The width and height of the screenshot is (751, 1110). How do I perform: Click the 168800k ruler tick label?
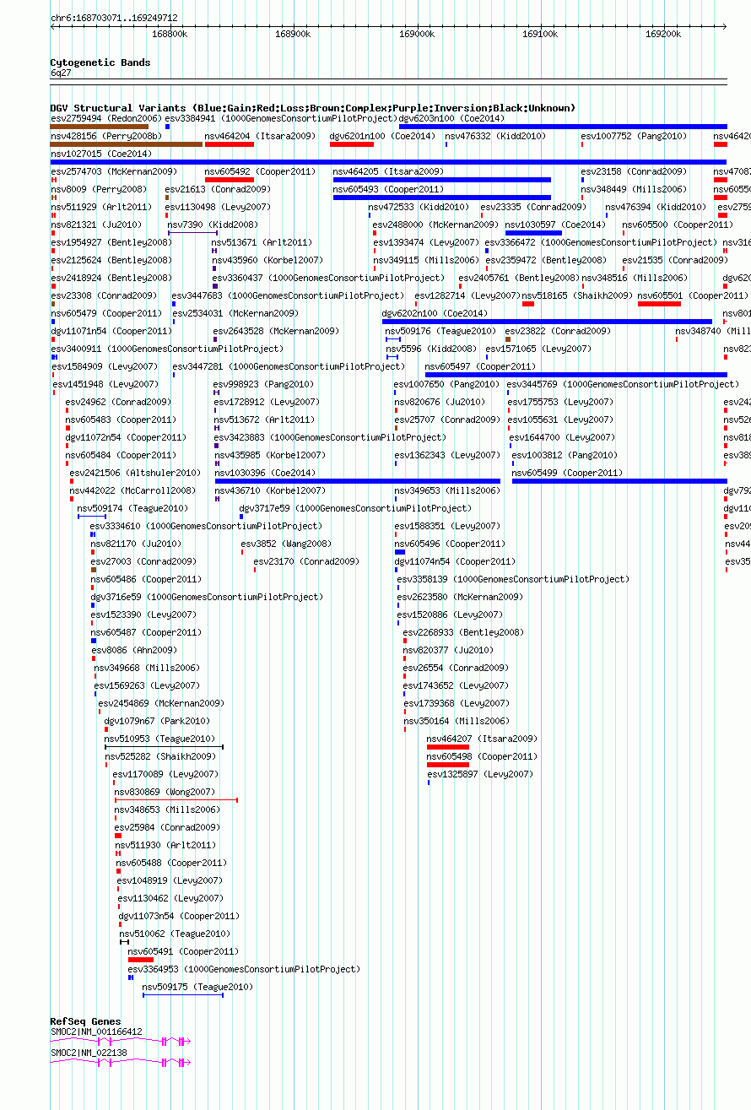(x=170, y=35)
